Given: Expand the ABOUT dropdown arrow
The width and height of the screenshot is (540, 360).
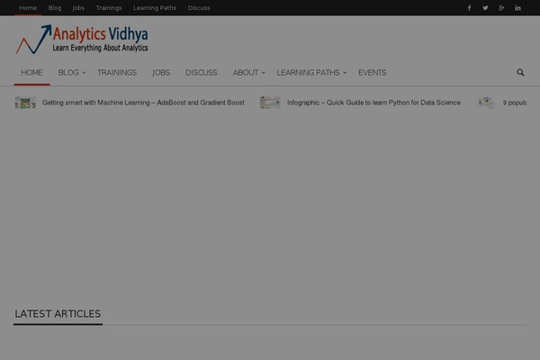Looking at the screenshot, I should click(x=263, y=73).
